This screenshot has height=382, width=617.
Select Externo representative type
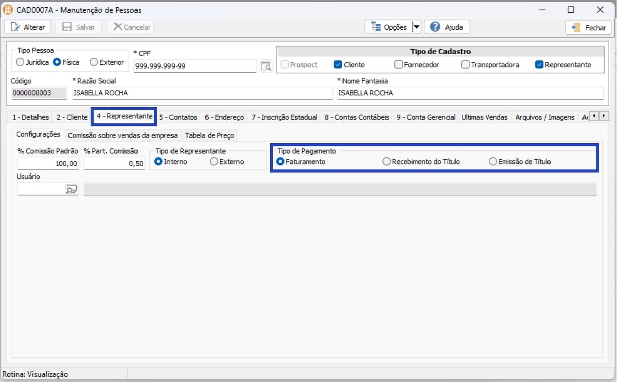click(x=214, y=162)
